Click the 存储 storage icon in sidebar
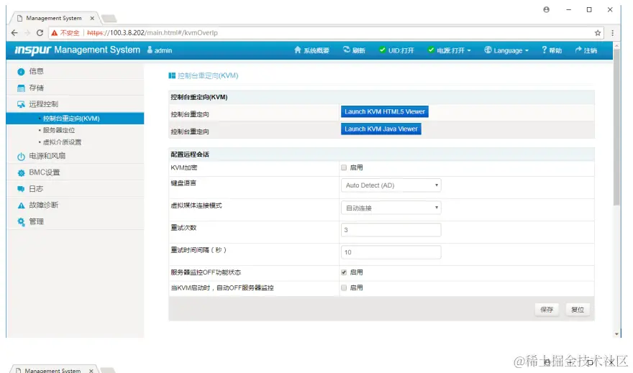The width and height of the screenshot is (633, 373). tap(21, 88)
